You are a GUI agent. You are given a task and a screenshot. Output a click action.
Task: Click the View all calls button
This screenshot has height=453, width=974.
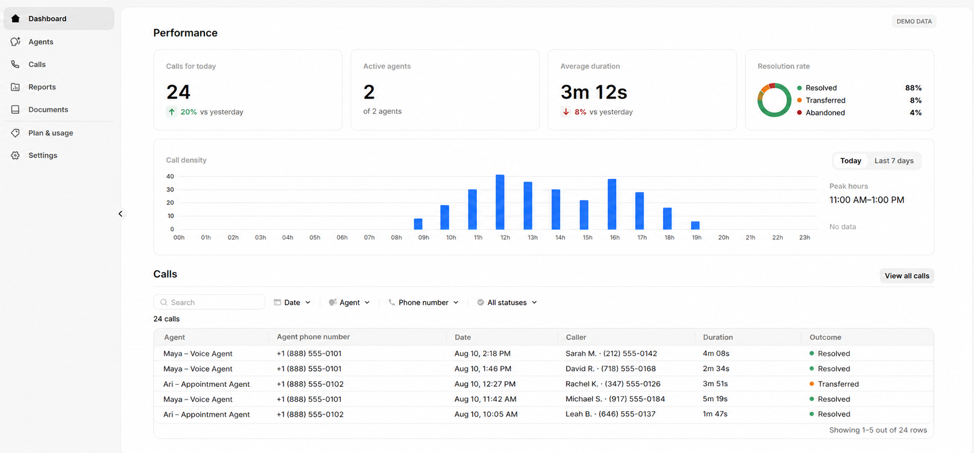point(907,276)
